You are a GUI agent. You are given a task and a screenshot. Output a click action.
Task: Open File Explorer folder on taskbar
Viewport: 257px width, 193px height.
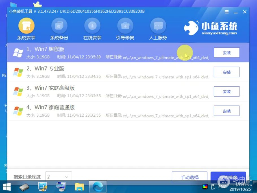(79, 187)
